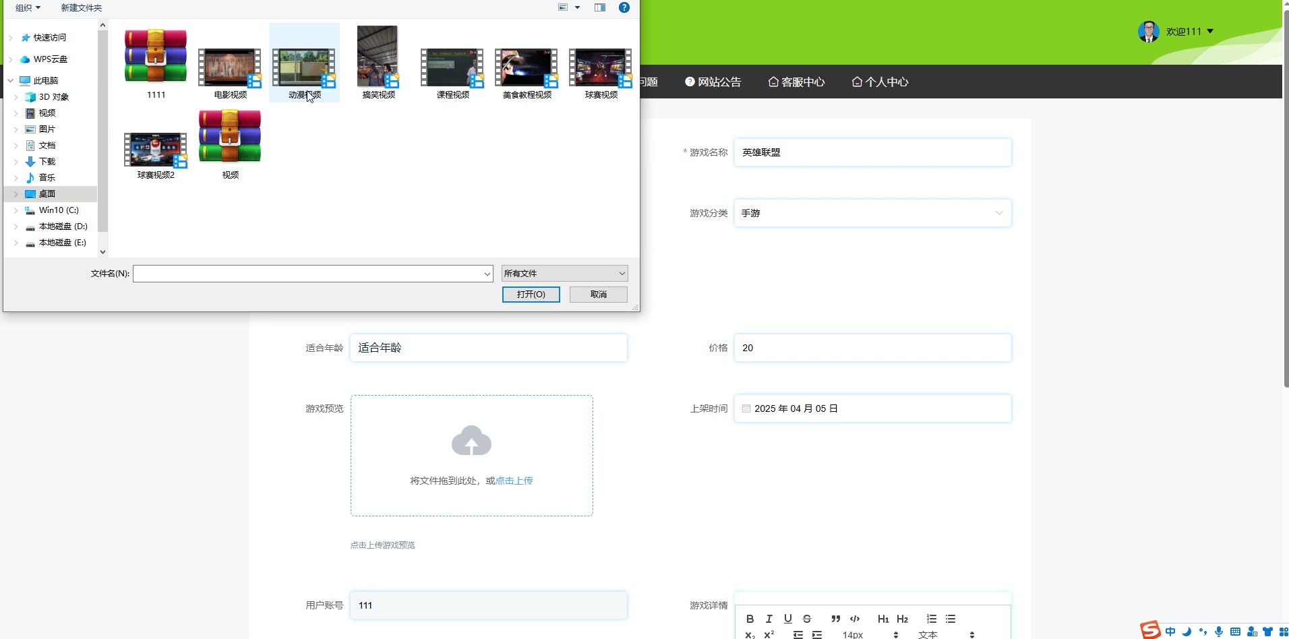Click the 取消 button
The image size is (1289, 639).
coord(599,295)
